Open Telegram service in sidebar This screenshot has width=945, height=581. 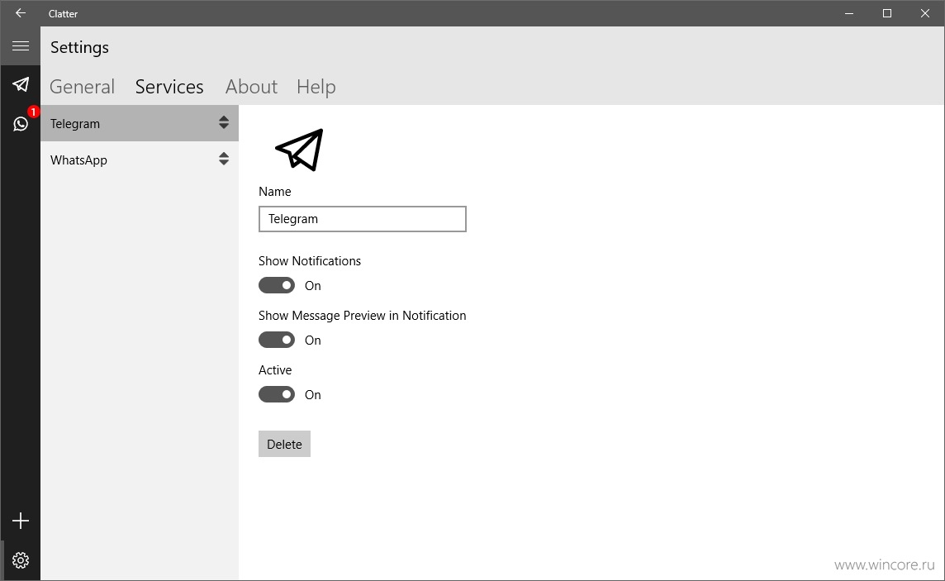[21, 84]
